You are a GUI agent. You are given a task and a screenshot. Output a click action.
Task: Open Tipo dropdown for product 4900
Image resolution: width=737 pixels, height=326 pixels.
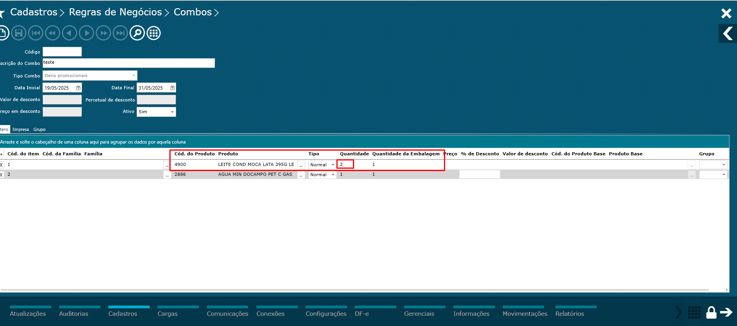point(333,165)
